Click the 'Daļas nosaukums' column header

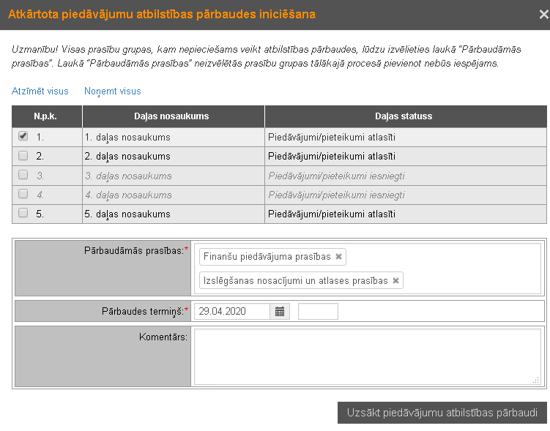pos(173,116)
